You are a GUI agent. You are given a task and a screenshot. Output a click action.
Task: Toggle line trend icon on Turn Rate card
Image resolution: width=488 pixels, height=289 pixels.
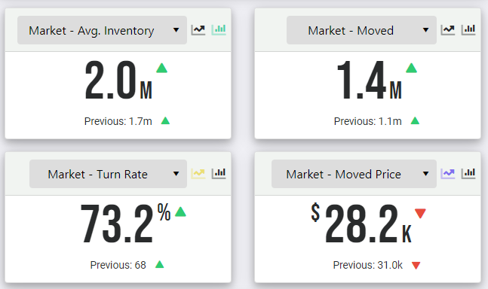click(x=198, y=174)
